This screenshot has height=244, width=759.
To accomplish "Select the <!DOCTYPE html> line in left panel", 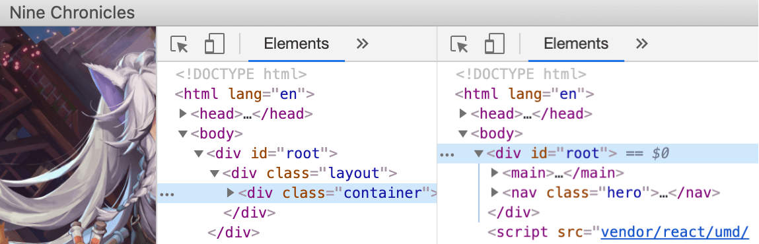I will [241, 74].
